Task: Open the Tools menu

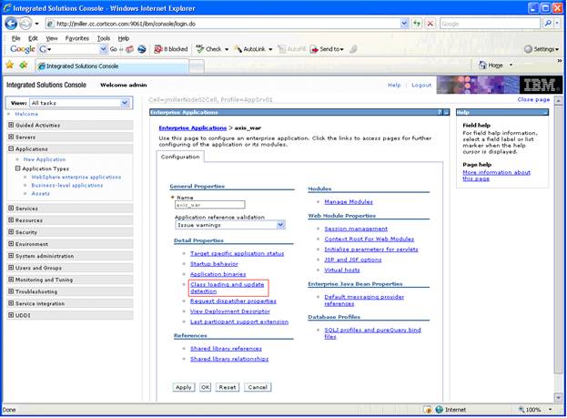Action: (104, 38)
